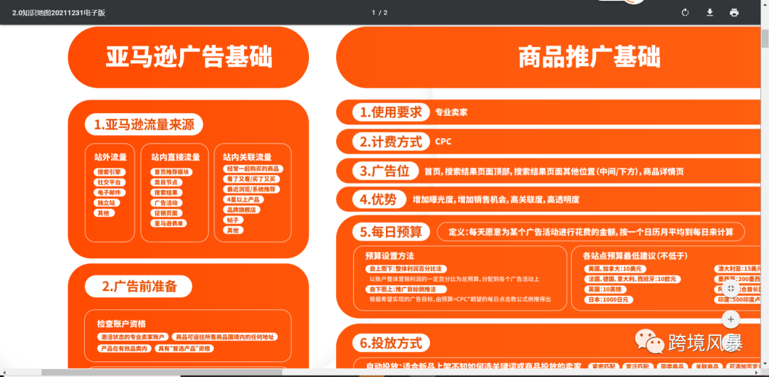Click the 5.每日预算 label
Viewport: 769px width, 377px height.
point(391,232)
